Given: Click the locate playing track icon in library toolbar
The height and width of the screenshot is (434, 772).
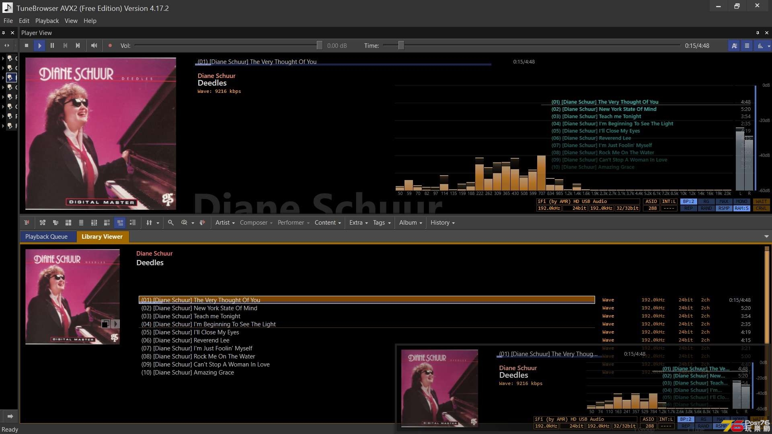Looking at the screenshot, I should pos(27,223).
